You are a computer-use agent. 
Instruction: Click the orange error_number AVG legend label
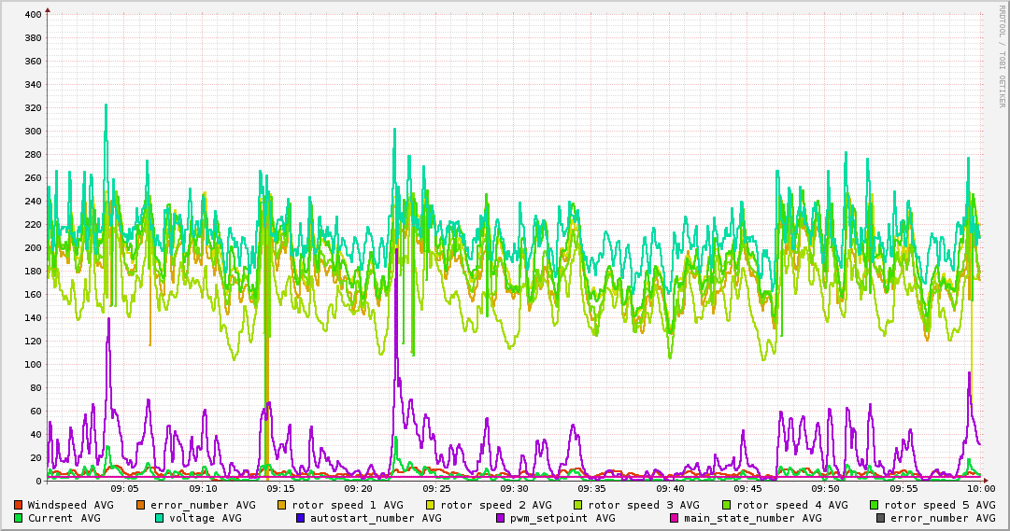[x=203, y=505]
